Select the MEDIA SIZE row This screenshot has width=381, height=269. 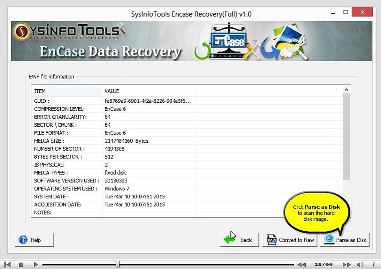pyautogui.click(x=187, y=141)
